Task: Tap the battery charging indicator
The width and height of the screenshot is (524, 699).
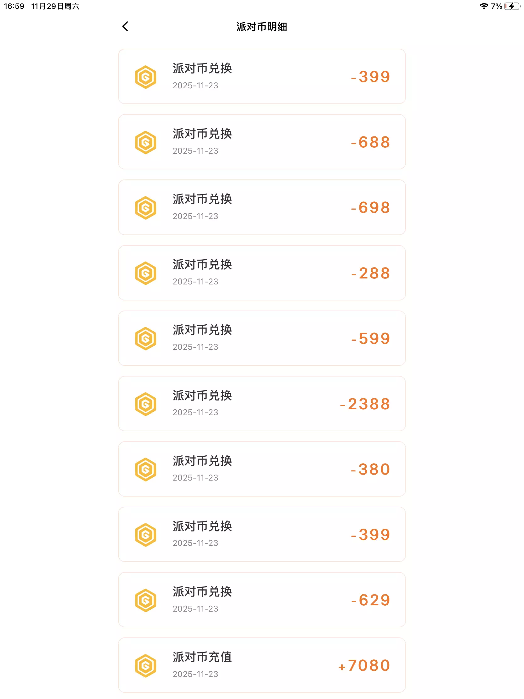Action: [512, 6]
